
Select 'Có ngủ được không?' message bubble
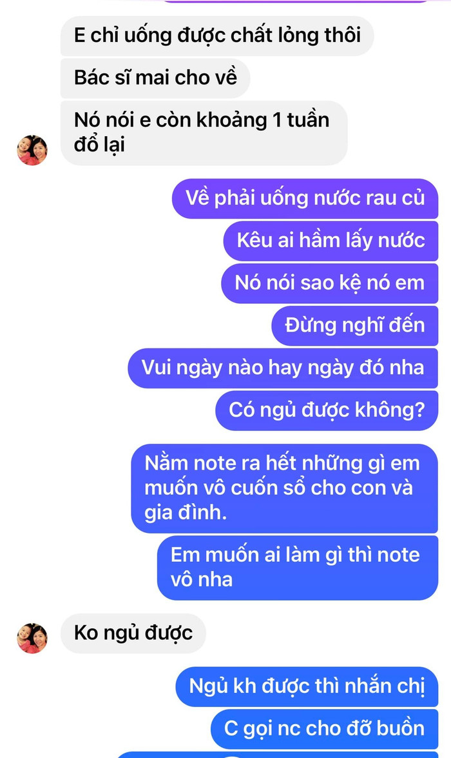click(327, 410)
